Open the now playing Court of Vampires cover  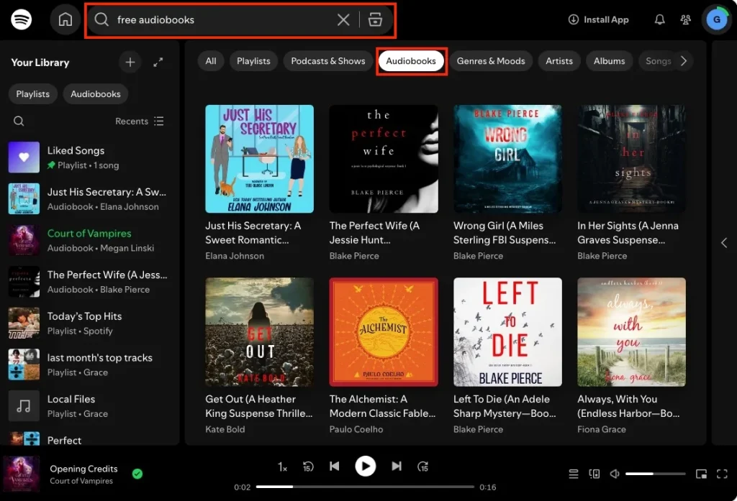tap(22, 474)
